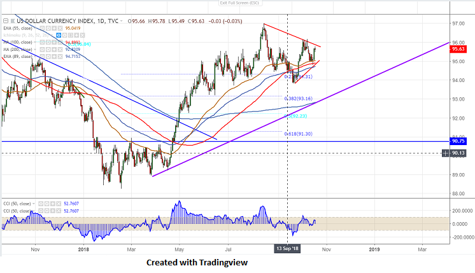Image resolution: width=475 pixels, height=273 pixels.
Task: Click plus icon on MA (100, close) row
Action: 54,43
